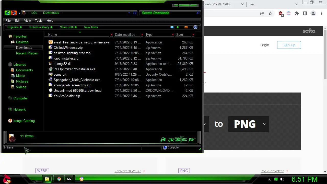Click the search magnifier in Search Downloads
The height and width of the screenshot is (184, 327).
[x=198, y=13]
